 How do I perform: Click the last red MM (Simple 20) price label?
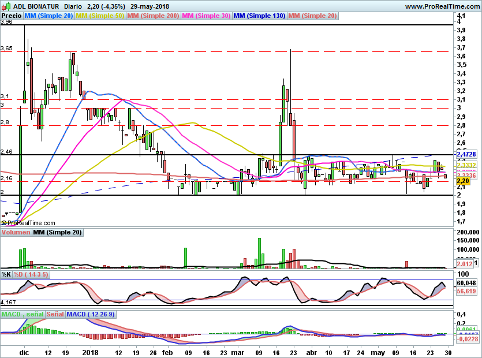pos(313,16)
